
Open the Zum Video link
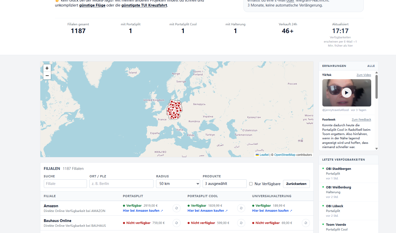click(x=364, y=75)
